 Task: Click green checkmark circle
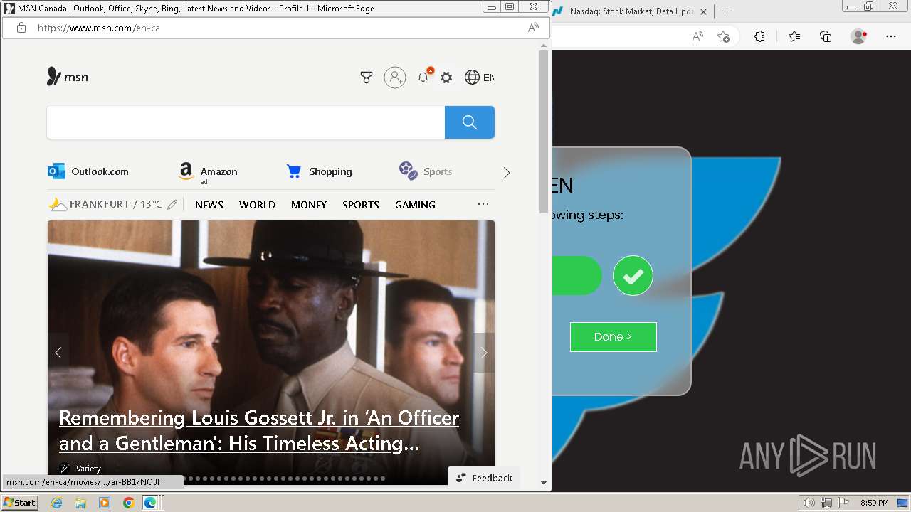click(633, 275)
